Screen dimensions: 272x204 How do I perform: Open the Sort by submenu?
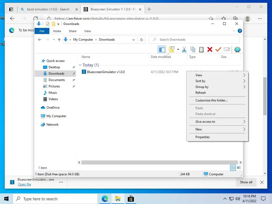[x=217, y=81]
